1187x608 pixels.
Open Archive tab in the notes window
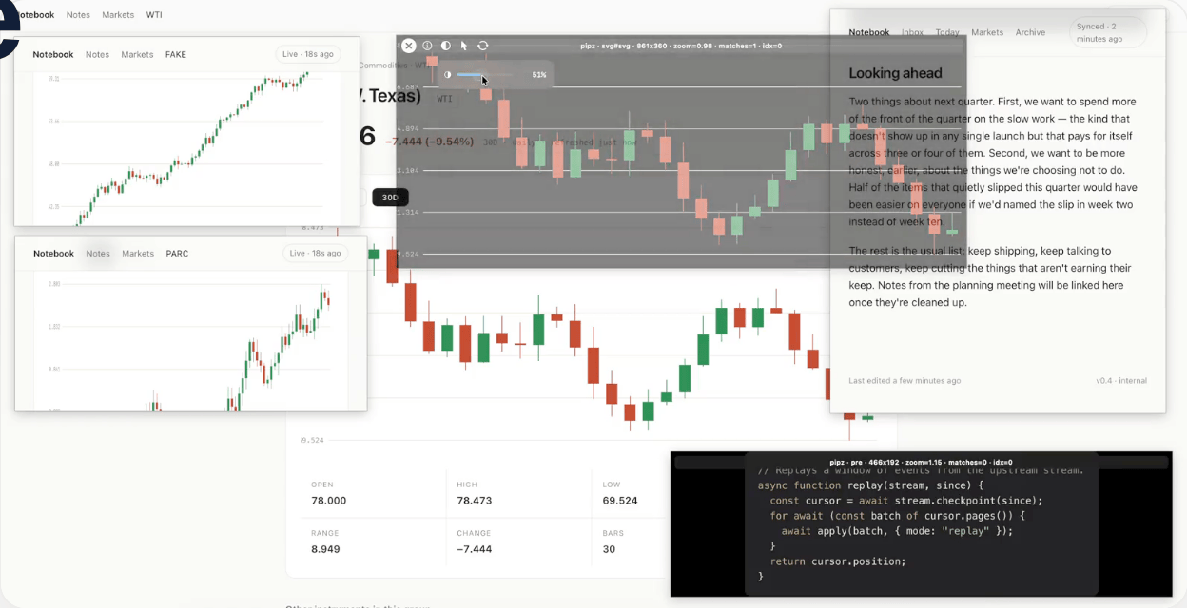point(1030,32)
